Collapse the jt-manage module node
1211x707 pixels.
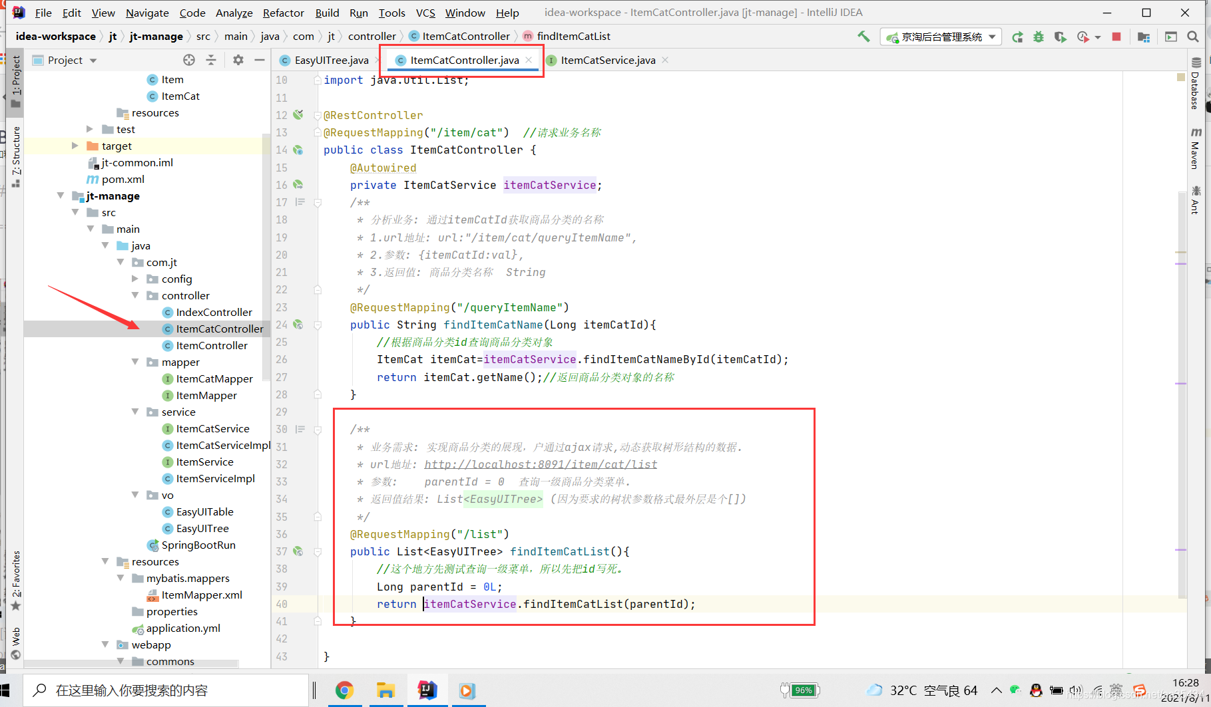(61, 196)
